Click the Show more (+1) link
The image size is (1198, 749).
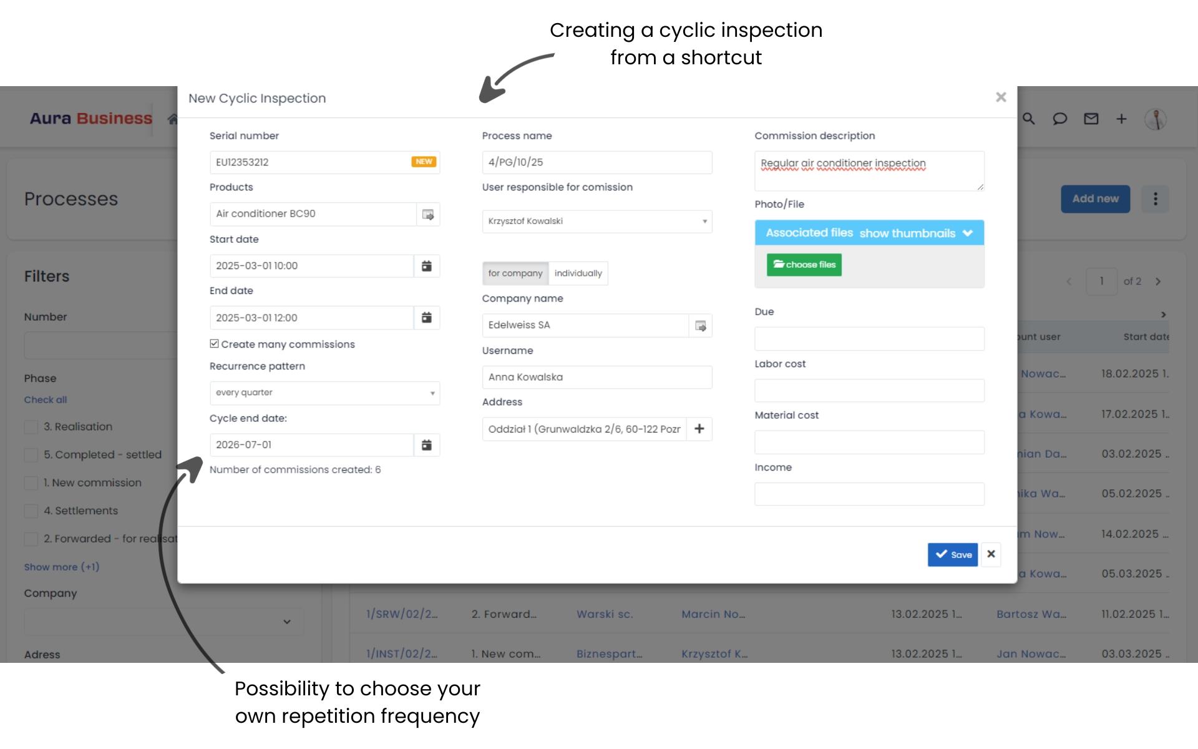(61, 567)
